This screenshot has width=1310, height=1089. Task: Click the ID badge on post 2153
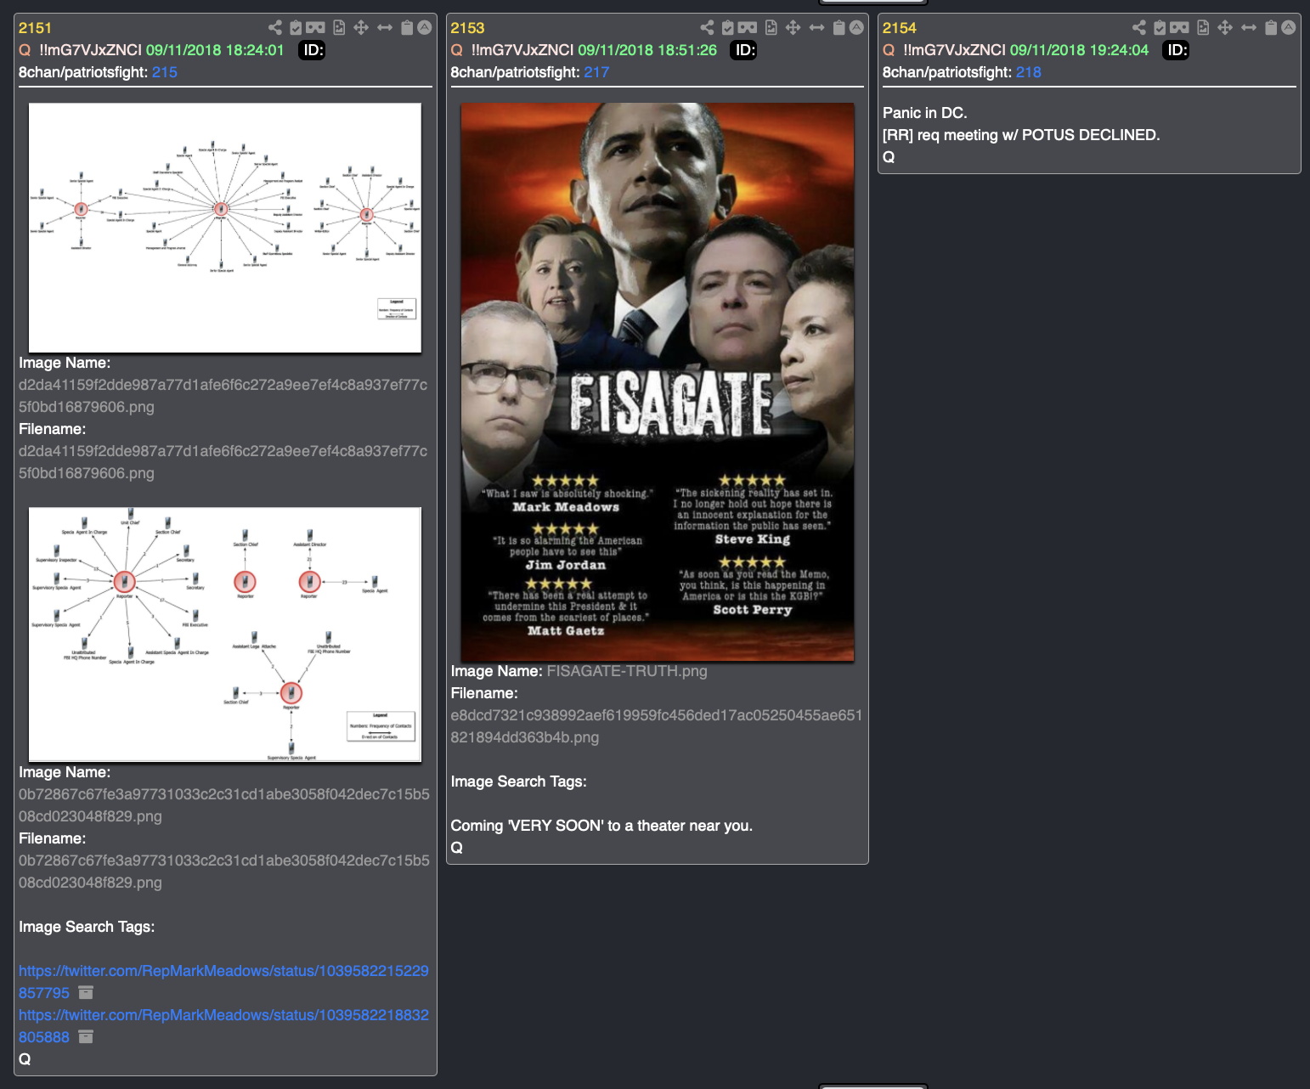tap(745, 50)
